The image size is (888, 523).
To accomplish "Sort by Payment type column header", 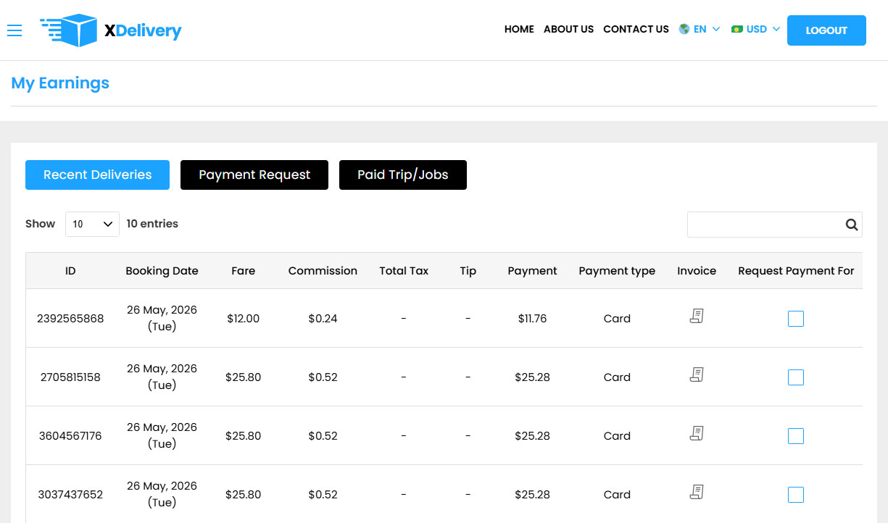I will coord(617,271).
